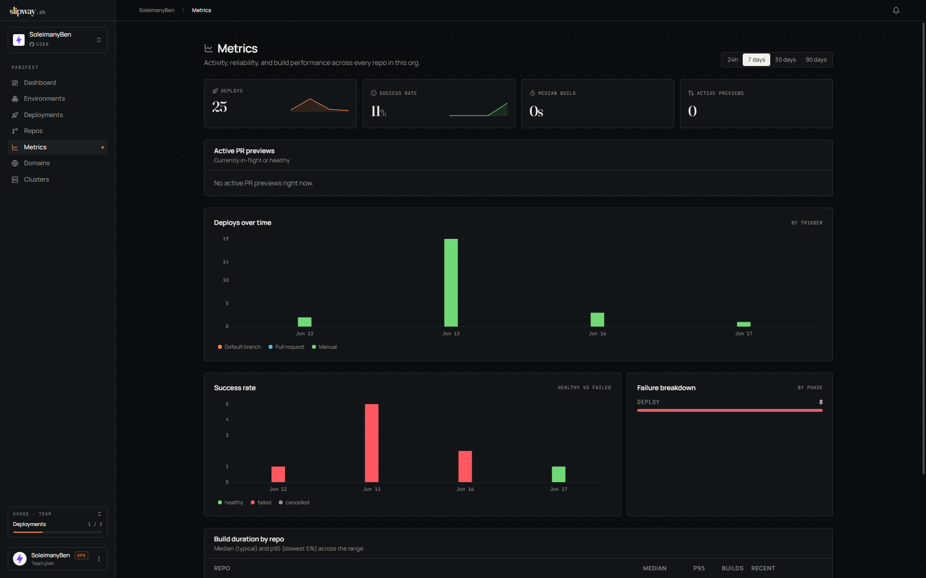Click the page vertical scrollbar
The image size is (926, 578).
pyautogui.click(x=924, y=248)
